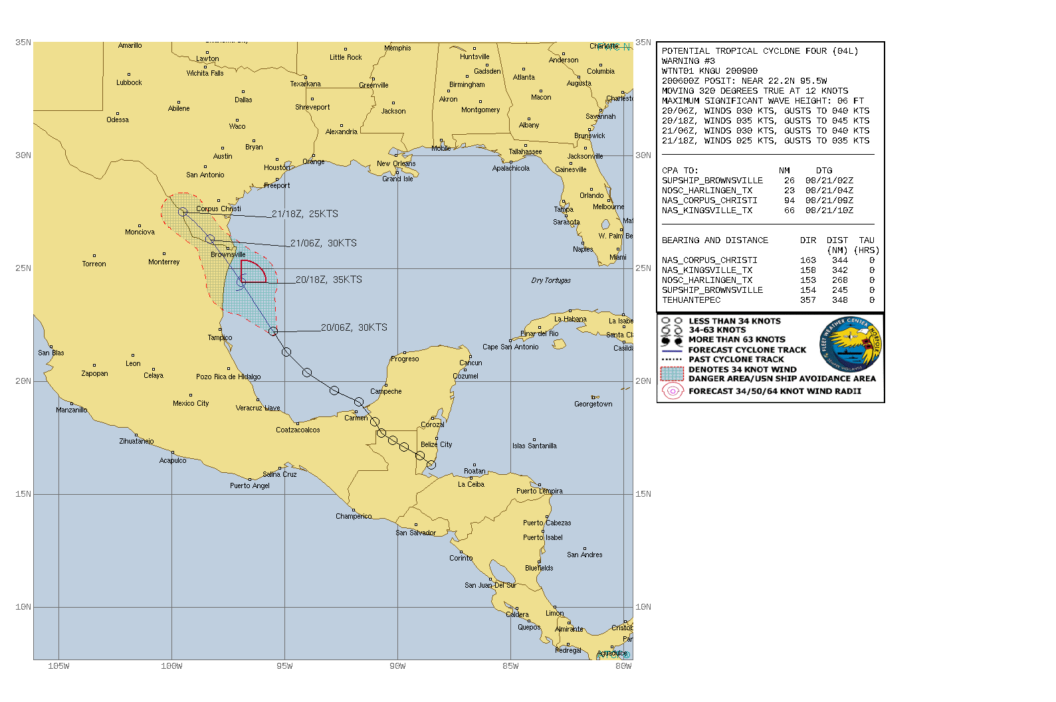The height and width of the screenshot is (702, 1056).
Task: Click the '08/21/10Z' DTG for NAS_KINGSVILLE_TX
Action: coord(829,211)
